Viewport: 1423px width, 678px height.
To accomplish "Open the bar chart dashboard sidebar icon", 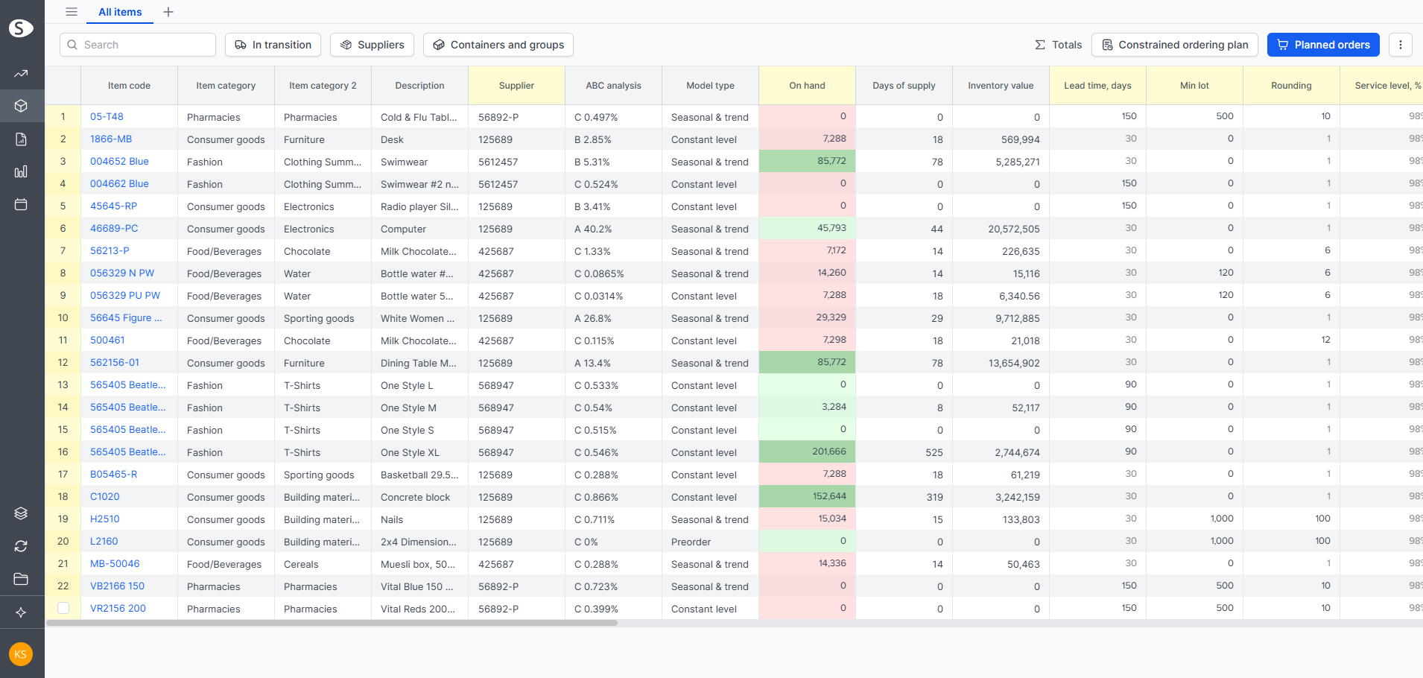I will [x=21, y=172].
